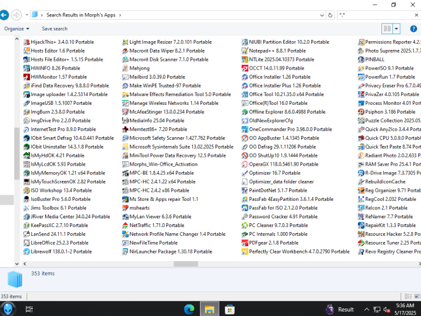Click the Memtest86+ 7.20 Portable icon
This screenshot has width=421, height=316.
[125, 129]
